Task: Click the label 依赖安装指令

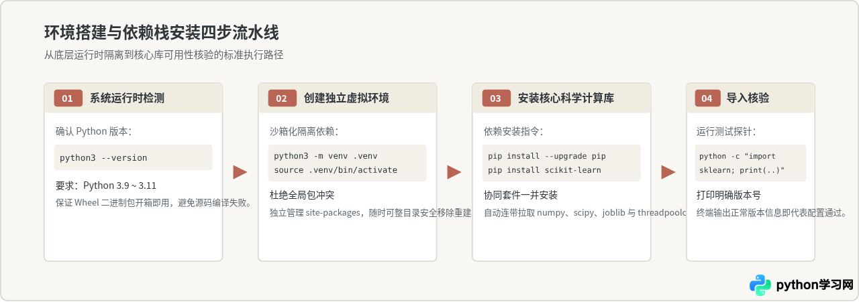Action: click(x=513, y=131)
